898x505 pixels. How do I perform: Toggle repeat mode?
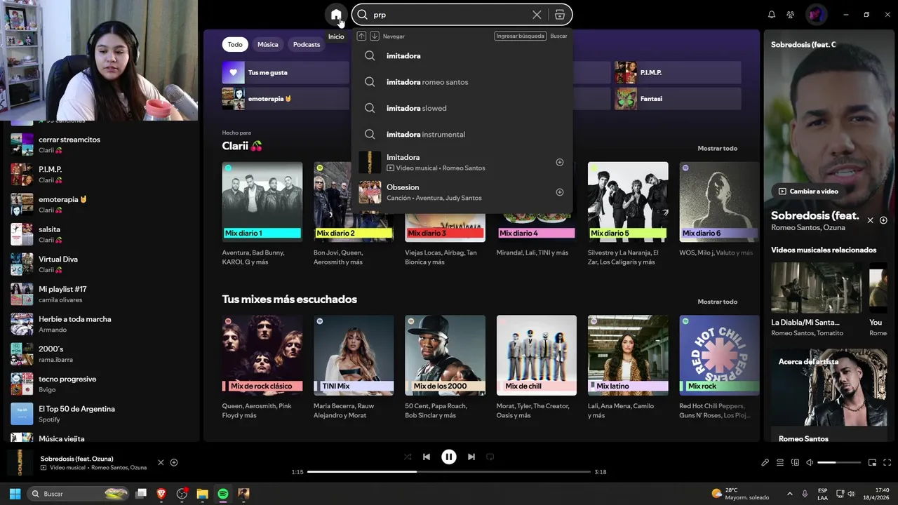click(490, 457)
